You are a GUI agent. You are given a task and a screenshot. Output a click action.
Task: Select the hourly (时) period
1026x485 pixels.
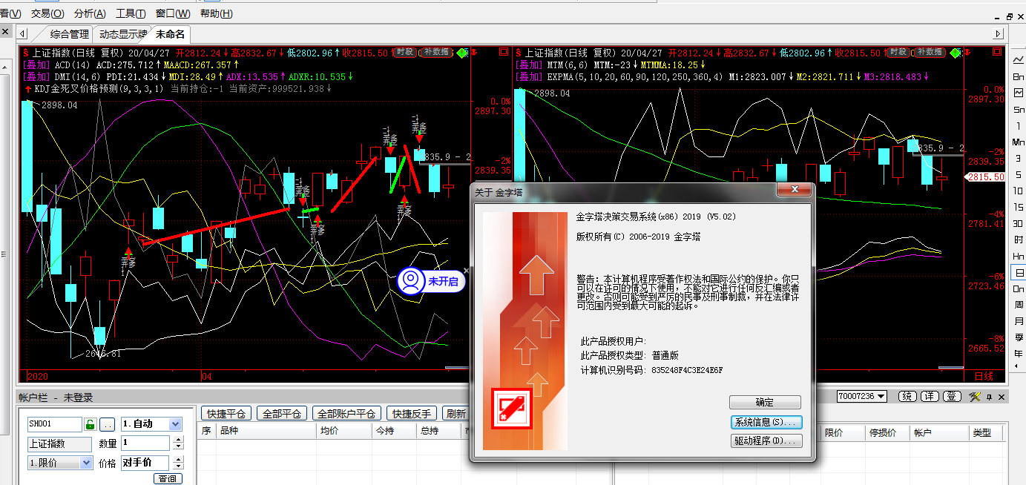(x=1019, y=240)
